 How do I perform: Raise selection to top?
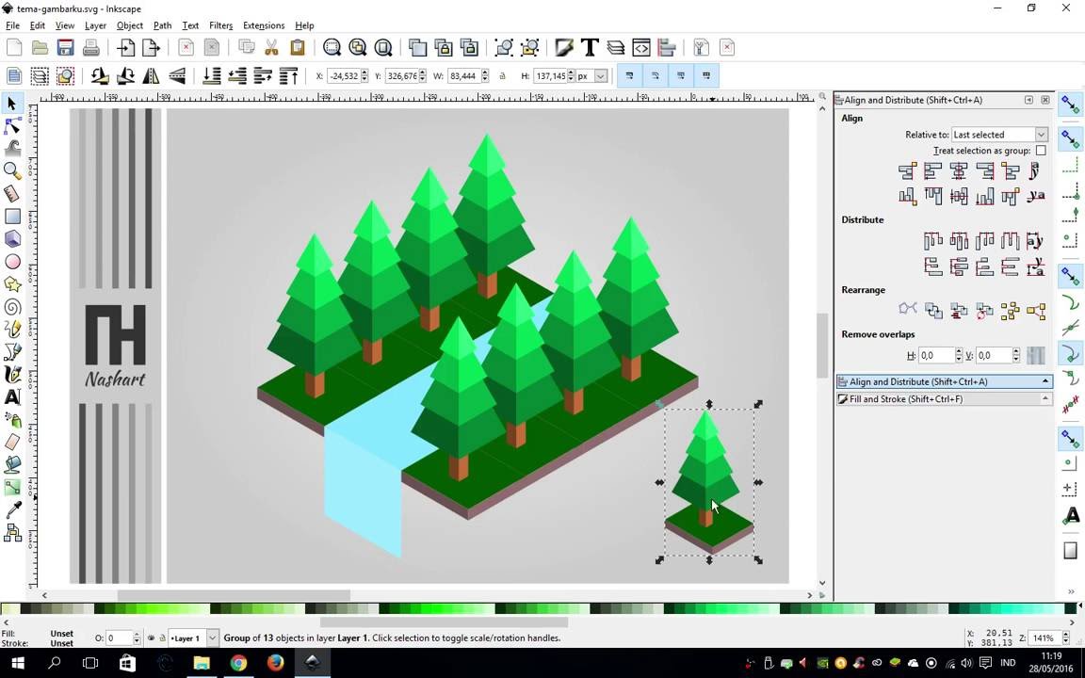click(x=288, y=75)
